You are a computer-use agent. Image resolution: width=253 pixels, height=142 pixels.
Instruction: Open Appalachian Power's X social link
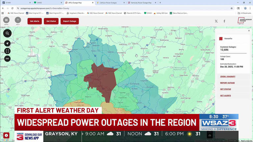[x=216, y=21]
